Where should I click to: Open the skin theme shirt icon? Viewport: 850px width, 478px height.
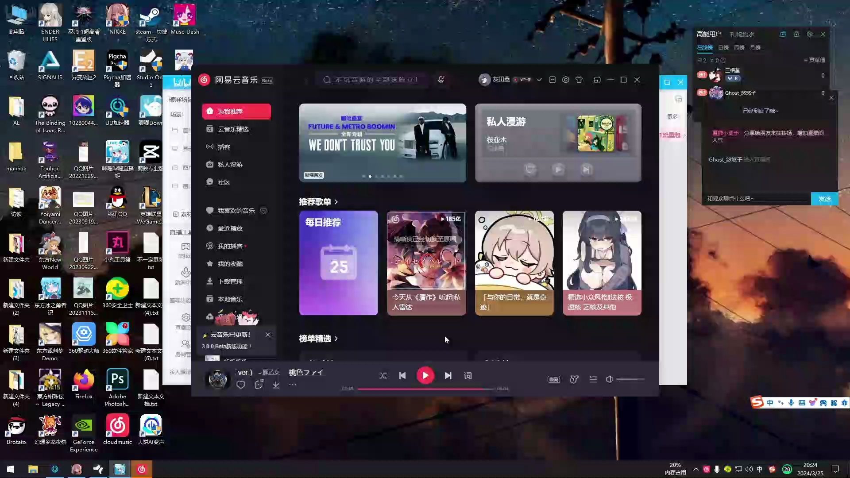[579, 80]
